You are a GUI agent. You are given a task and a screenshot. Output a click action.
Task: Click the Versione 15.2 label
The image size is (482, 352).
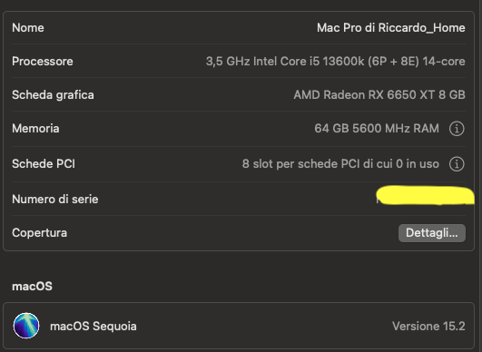(x=428, y=326)
